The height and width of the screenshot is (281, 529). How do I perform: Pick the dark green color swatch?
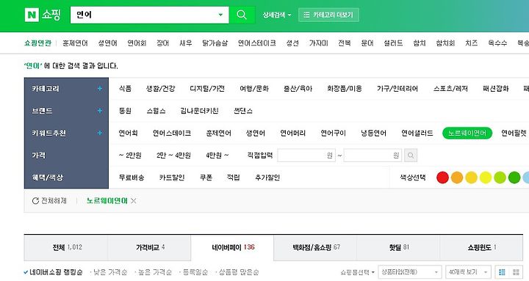point(514,178)
